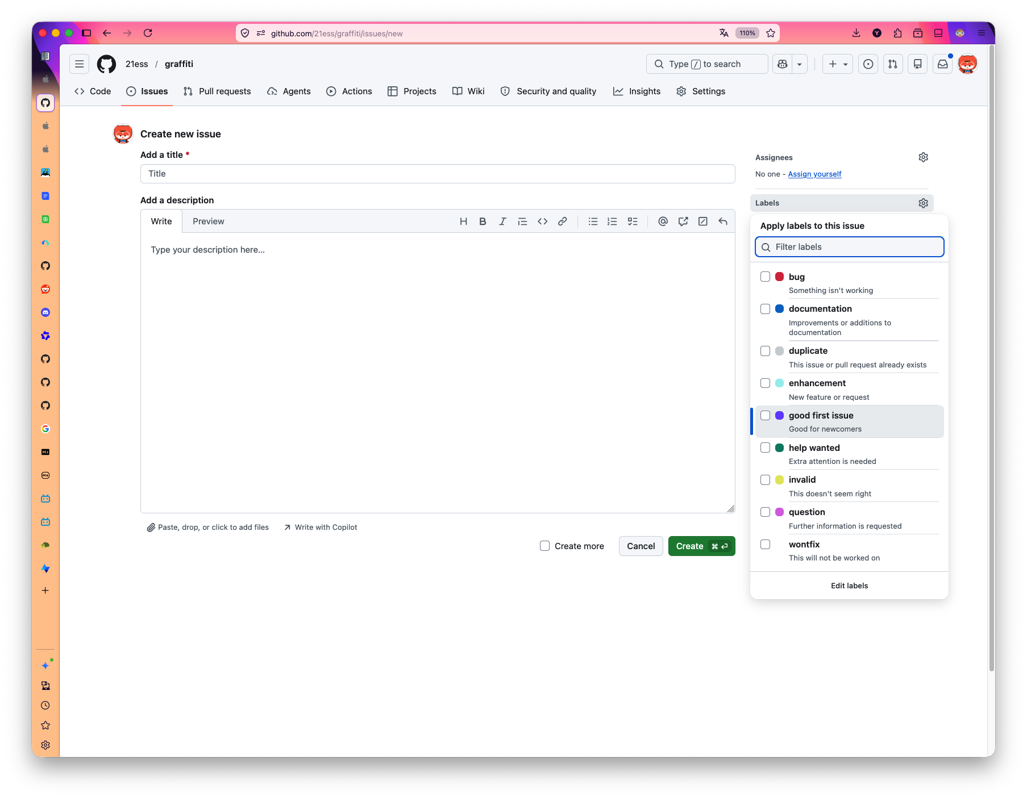The width and height of the screenshot is (1027, 799).
Task: Insert a task list
Action: (633, 221)
